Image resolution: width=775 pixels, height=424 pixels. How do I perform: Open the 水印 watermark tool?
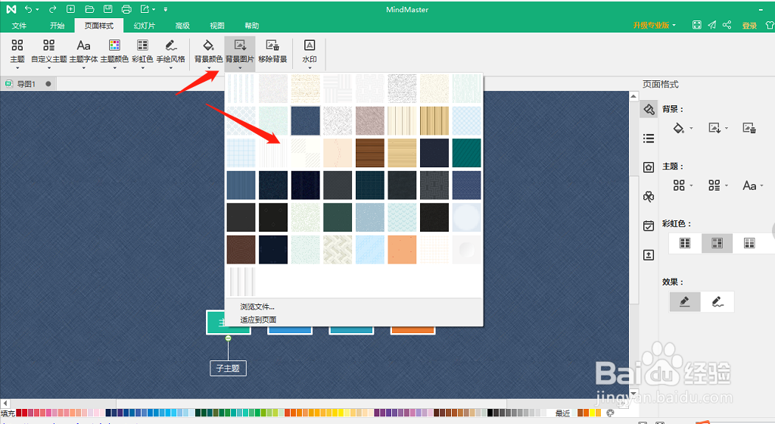point(310,52)
